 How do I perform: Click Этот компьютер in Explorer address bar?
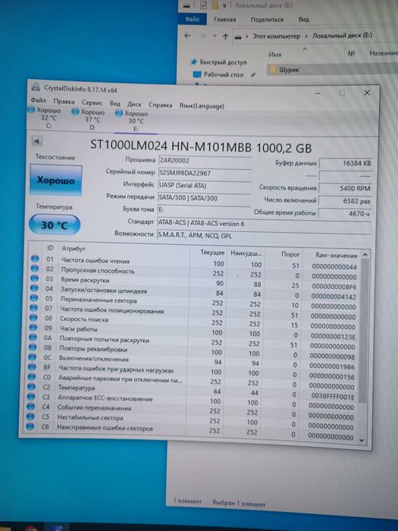click(x=276, y=36)
